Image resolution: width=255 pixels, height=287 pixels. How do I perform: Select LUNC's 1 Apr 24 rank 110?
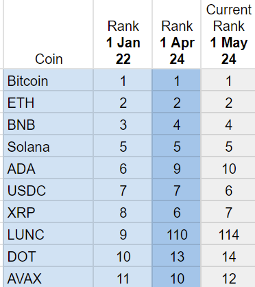coord(177,234)
